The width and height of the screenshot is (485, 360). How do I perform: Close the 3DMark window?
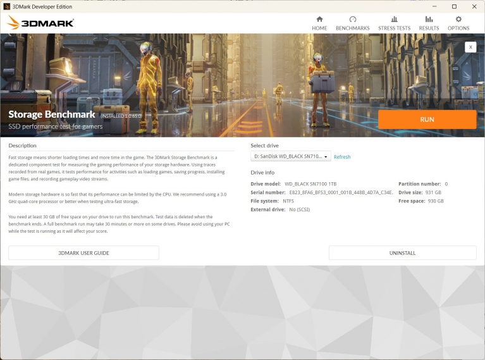click(x=474, y=6)
